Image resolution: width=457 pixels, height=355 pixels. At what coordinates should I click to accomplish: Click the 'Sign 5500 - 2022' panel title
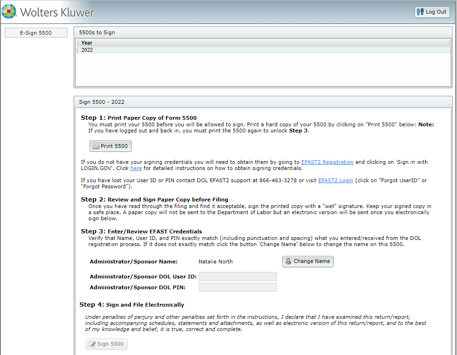click(102, 102)
